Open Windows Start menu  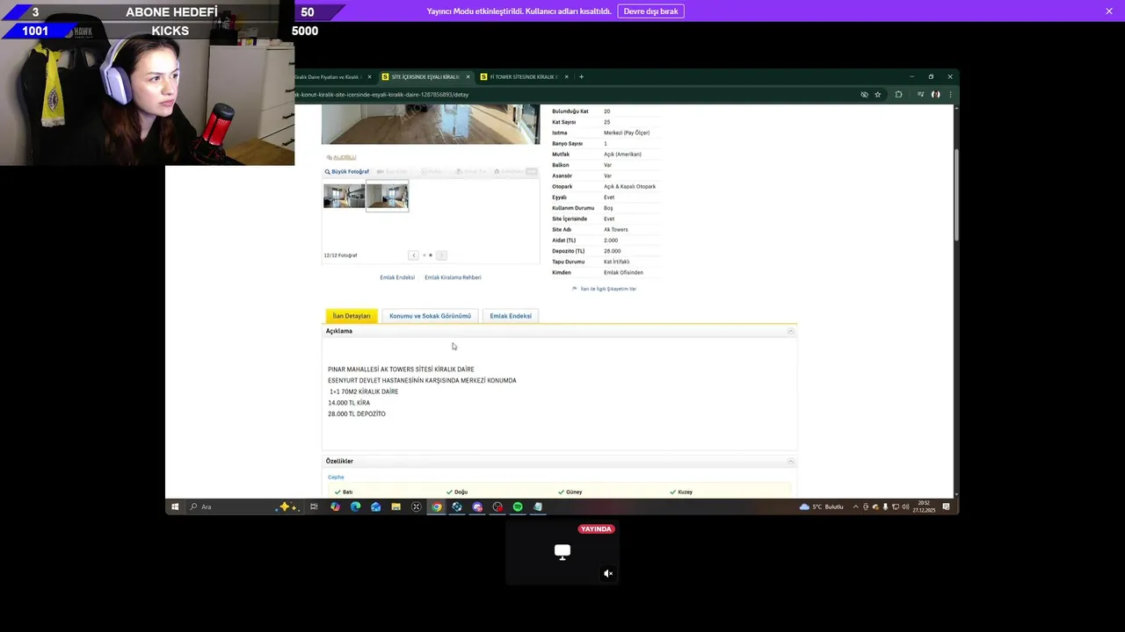[175, 506]
